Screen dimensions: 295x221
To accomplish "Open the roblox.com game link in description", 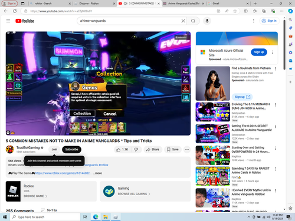I will (63, 173).
